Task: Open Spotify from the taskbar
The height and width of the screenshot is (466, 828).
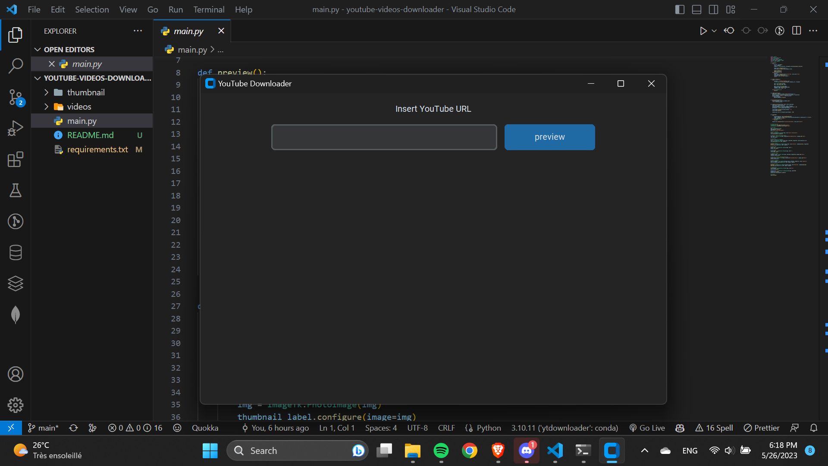Action: pos(441,450)
